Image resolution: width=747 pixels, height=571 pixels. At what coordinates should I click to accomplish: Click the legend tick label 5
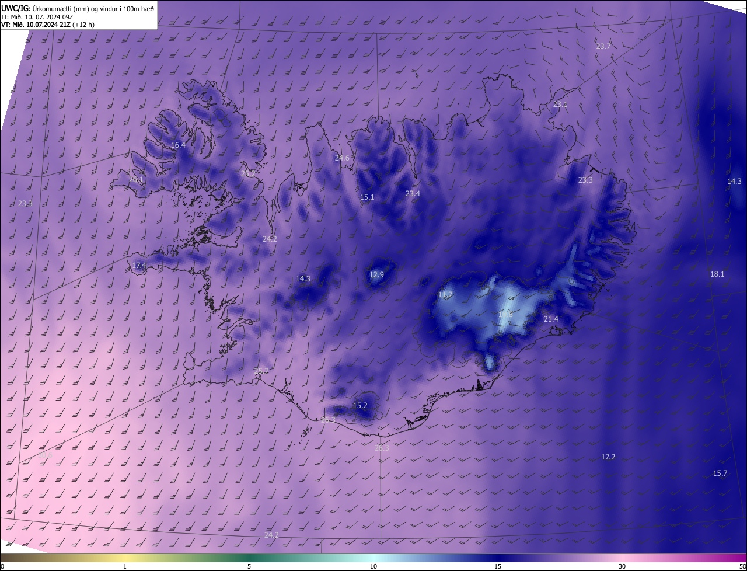pyautogui.click(x=249, y=566)
